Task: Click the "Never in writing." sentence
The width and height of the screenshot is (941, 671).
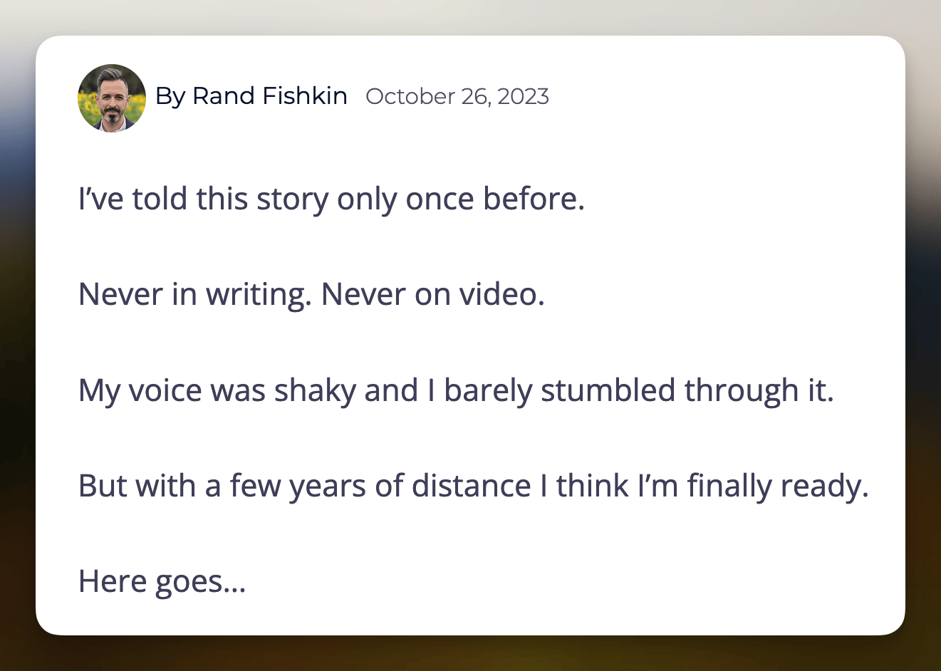Action: point(195,294)
